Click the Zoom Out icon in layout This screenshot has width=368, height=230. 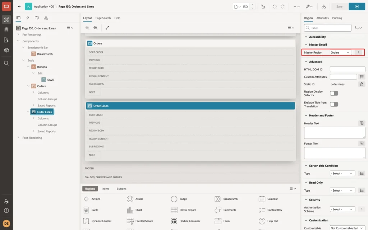87,28
